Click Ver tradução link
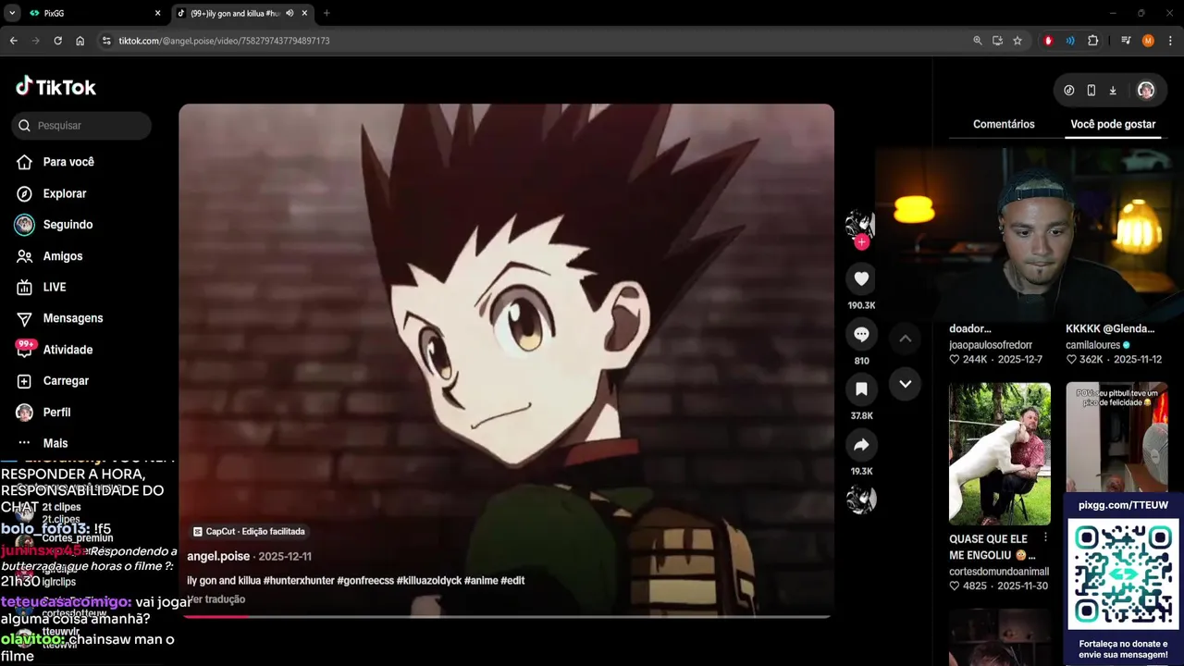 click(x=216, y=599)
